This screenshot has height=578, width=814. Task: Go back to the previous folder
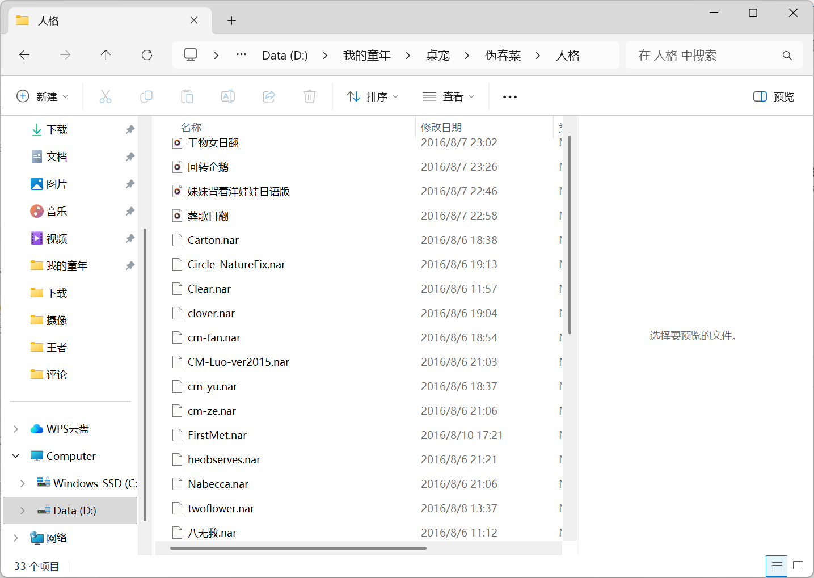pyautogui.click(x=24, y=55)
